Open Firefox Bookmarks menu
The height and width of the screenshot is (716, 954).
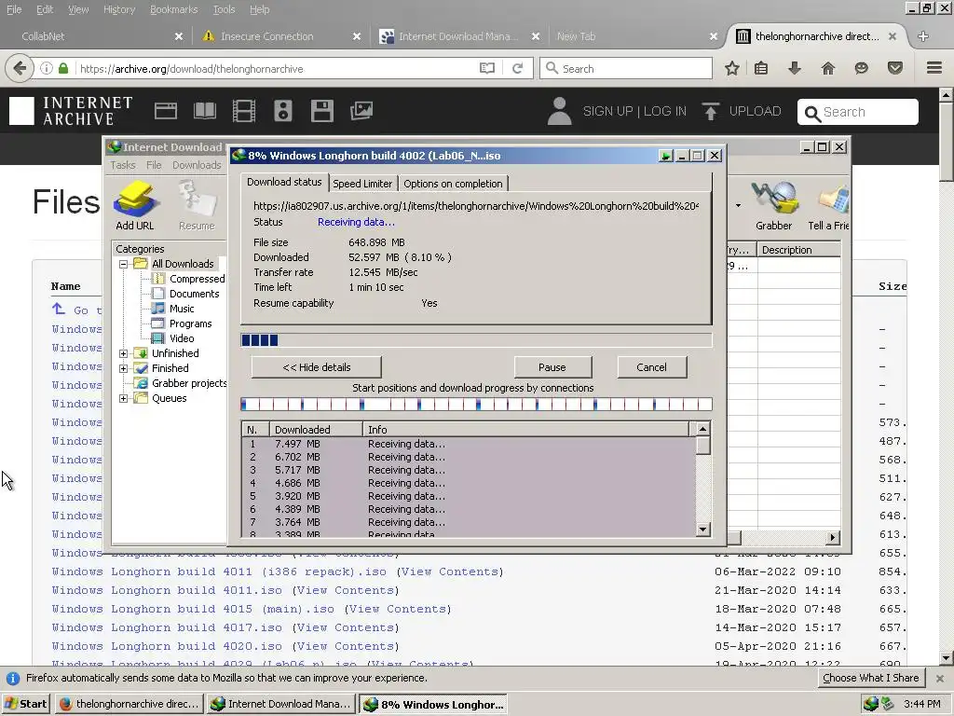point(174,9)
